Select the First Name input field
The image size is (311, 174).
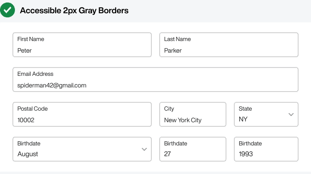pyautogui.click(x=82, y=45)
